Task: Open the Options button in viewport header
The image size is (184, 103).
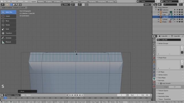Action: [x=147, y=5]
